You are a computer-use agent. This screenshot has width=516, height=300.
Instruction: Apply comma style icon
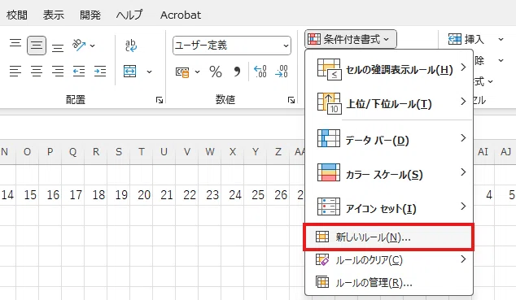pyautogui.click(x=237, y=71)
